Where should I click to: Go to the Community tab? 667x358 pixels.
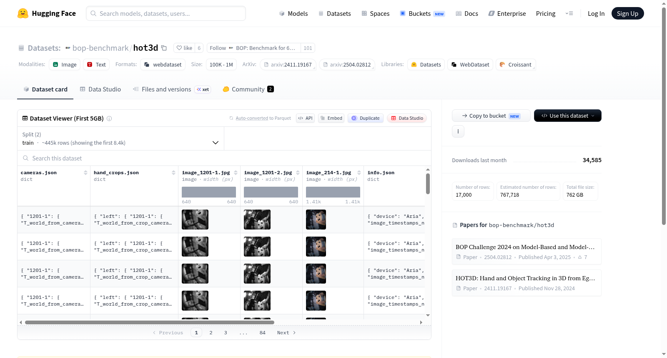[248, 89]
